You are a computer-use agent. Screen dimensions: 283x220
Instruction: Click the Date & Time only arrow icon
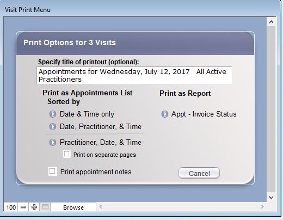(x=53, y=114)
